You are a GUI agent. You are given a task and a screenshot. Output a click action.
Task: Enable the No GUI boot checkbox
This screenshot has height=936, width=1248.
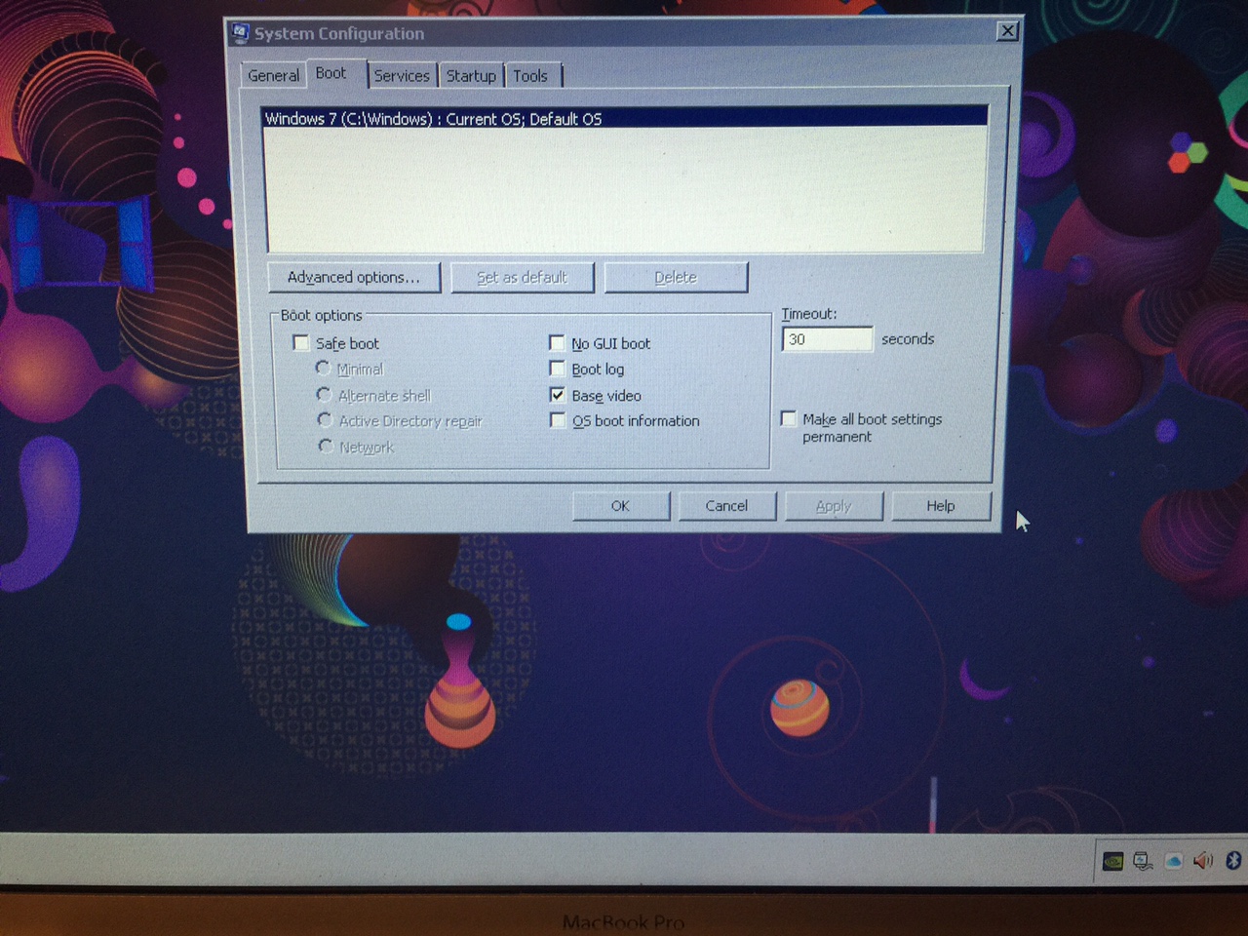click(x=557, y=342)
